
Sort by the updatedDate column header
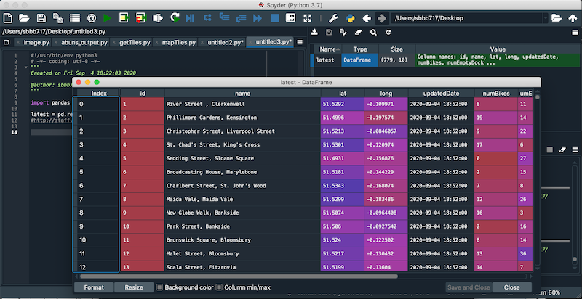441,93
